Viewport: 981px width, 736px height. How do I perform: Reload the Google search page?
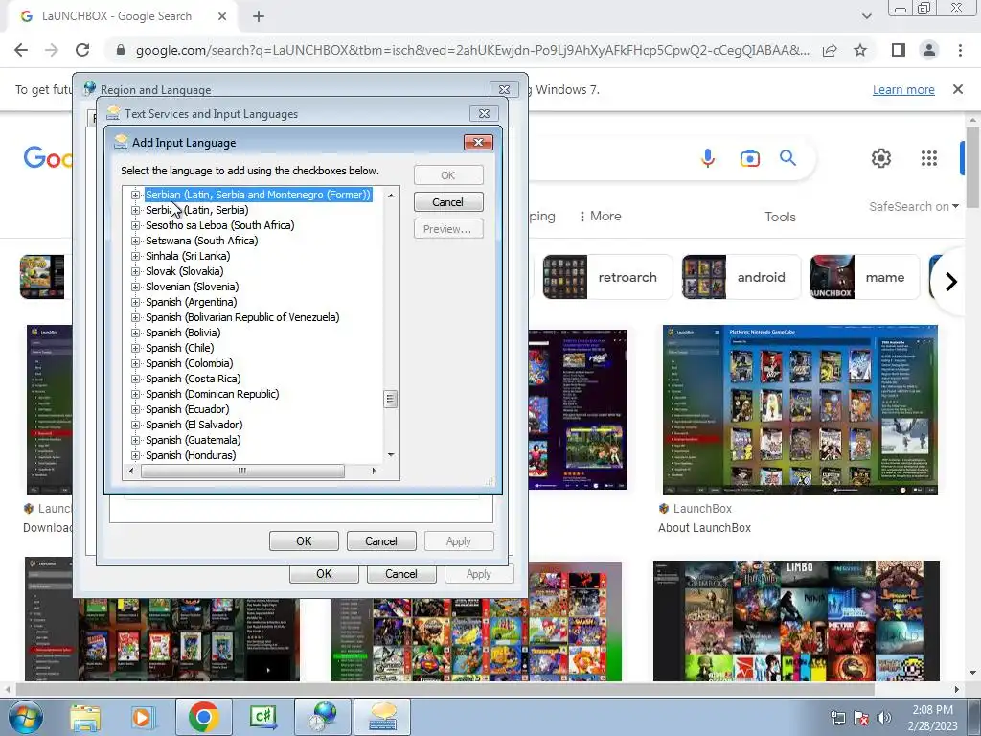(x=82, y=50)
